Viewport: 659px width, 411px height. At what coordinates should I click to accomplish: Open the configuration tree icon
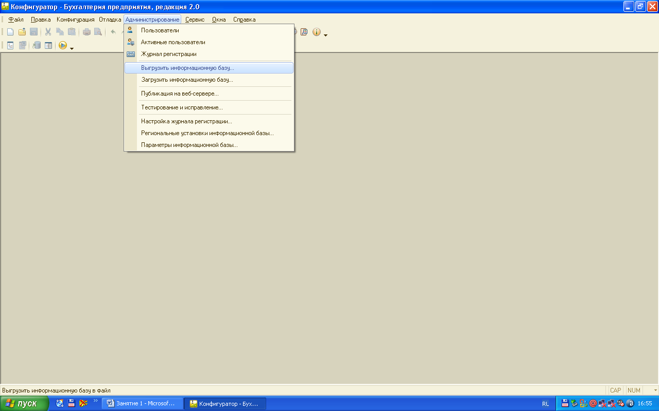coord(10,45)
